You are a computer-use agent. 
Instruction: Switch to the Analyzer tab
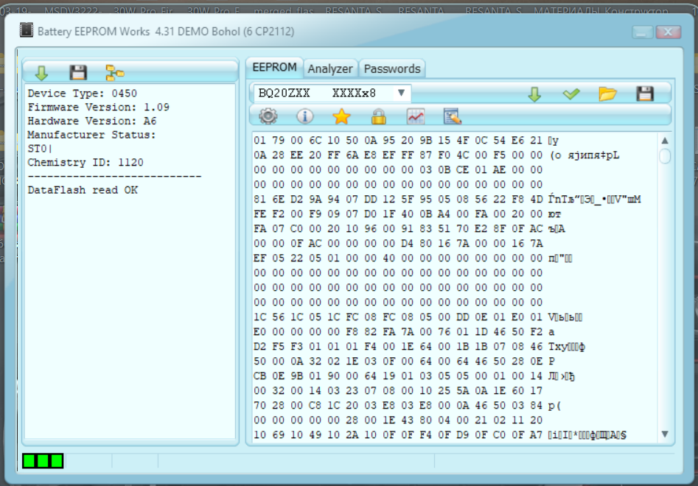pyautogui.click(x=330, y=68)
